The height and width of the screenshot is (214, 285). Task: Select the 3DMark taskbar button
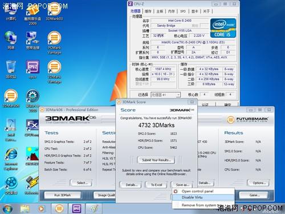tap(59, 209)
